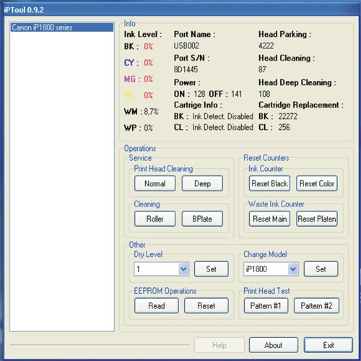Click Set button for Change Model
Viewport: 361px width, 361px height.
coord(321,269)
